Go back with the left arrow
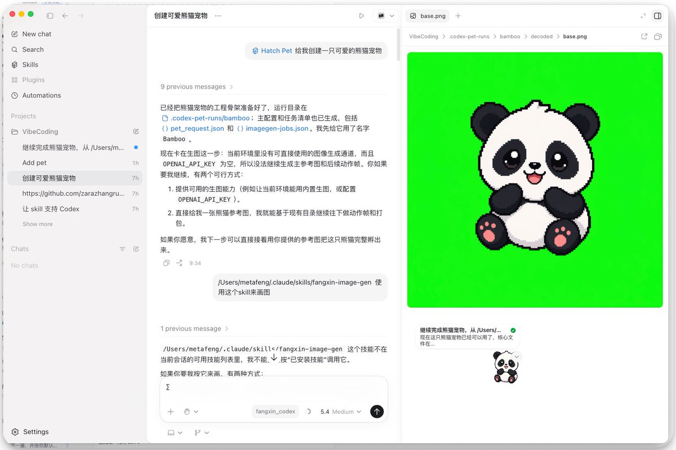This screenshot has width=676, height=450. point(65,16)
